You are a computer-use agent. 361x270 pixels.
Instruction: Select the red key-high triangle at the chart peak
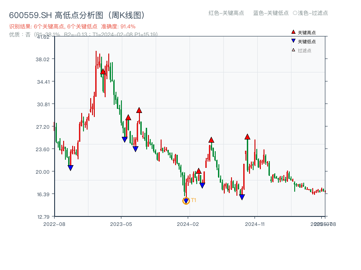tap(103, 71)
